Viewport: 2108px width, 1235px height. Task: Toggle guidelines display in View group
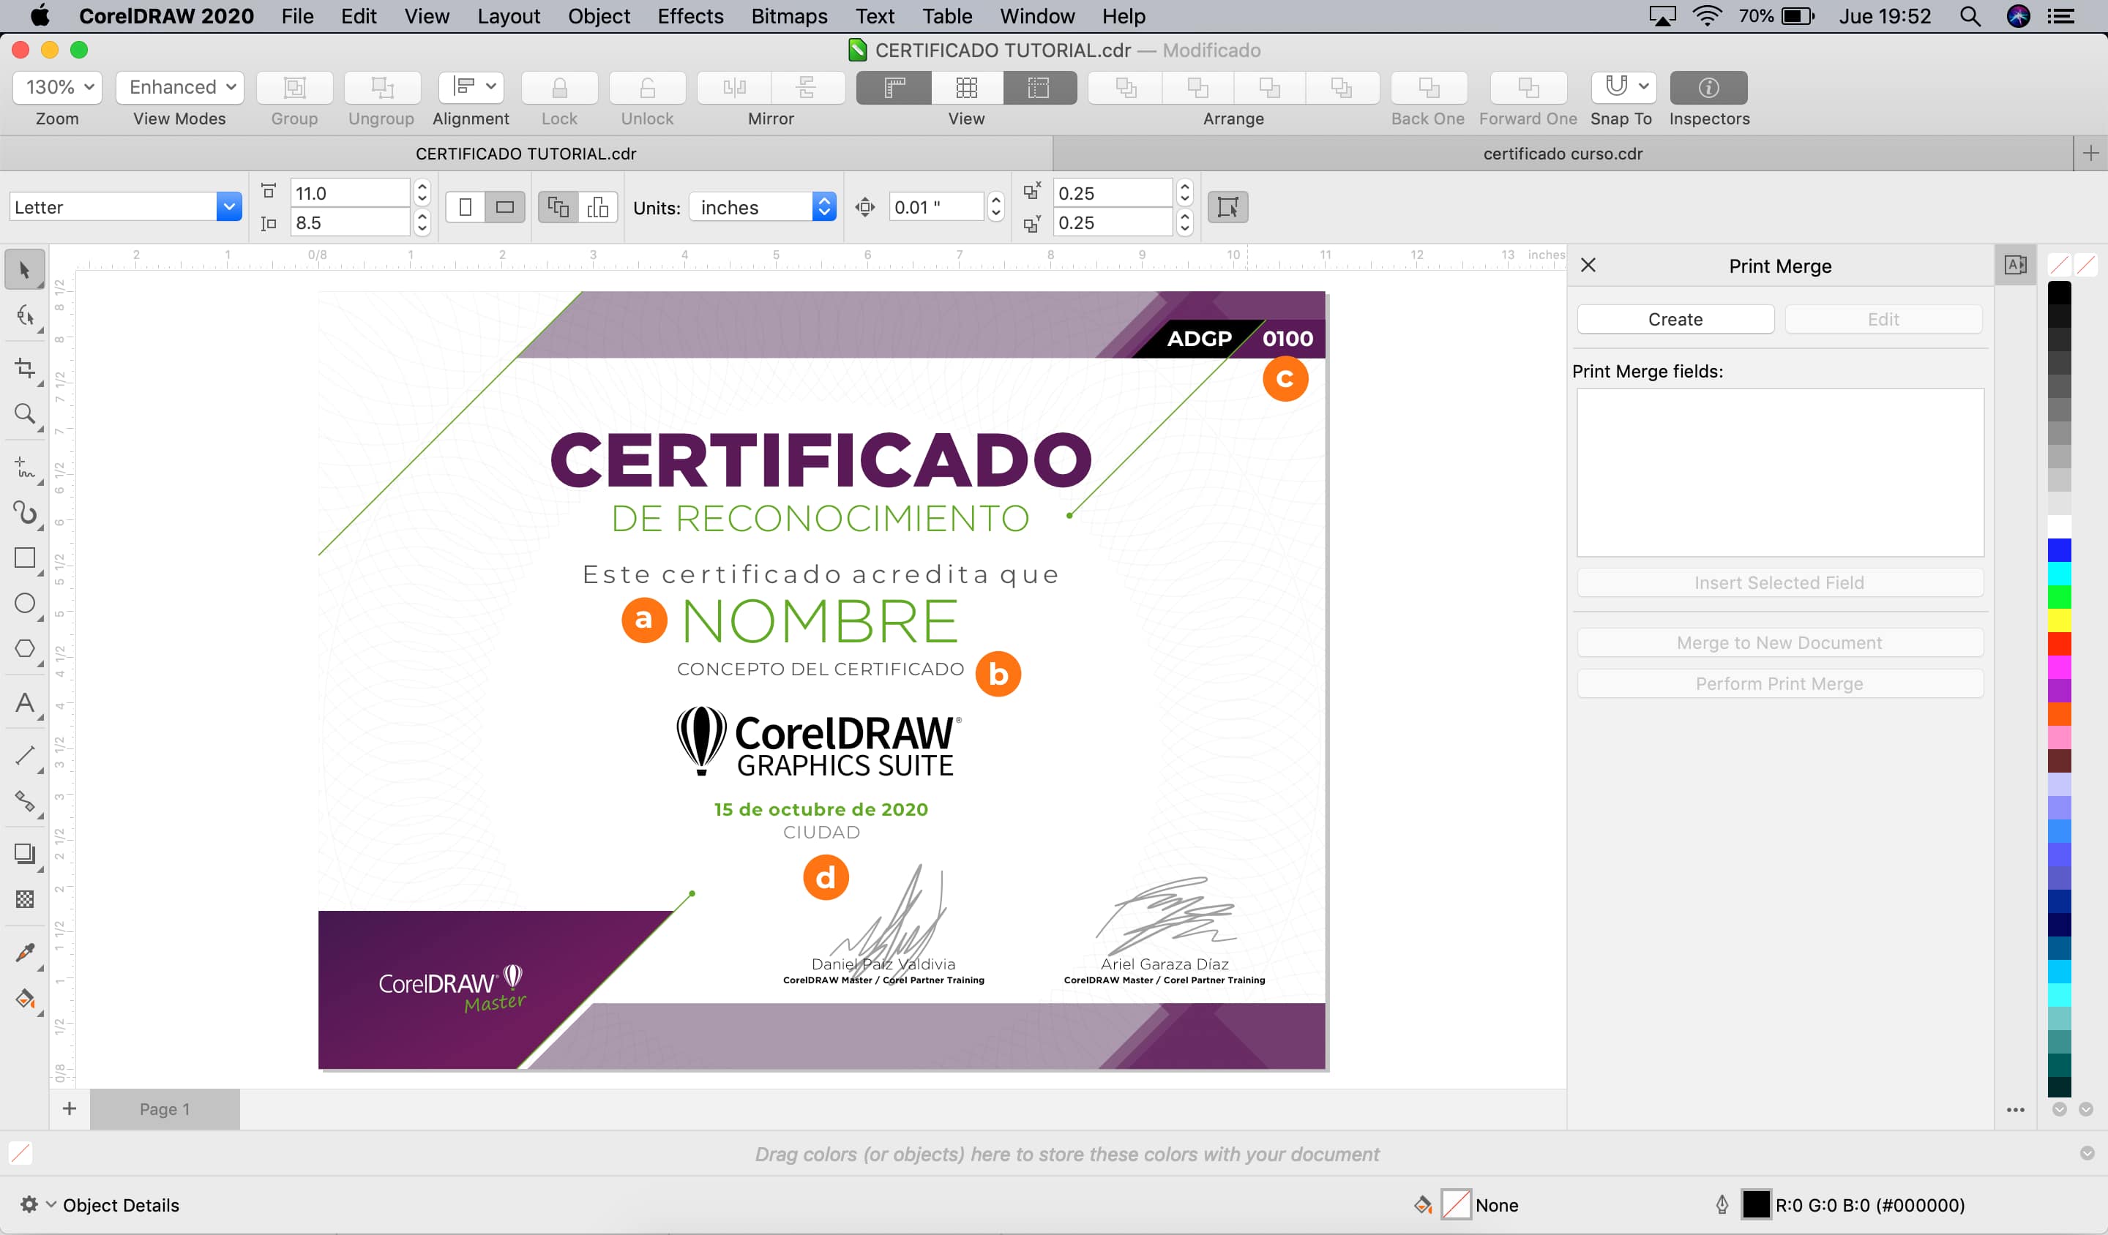pyautogui.click(x=1039, y=87)
